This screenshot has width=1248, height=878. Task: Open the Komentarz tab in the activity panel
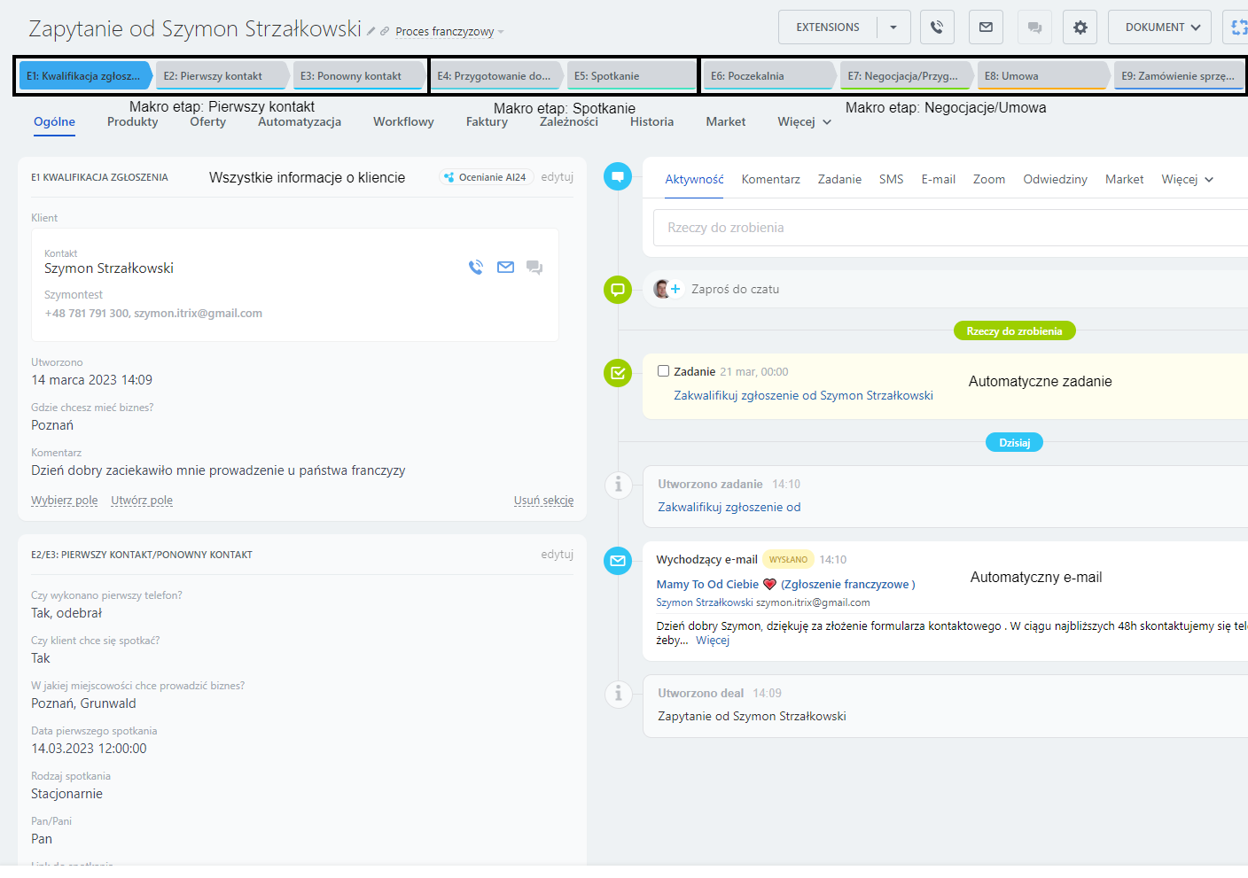770,179
